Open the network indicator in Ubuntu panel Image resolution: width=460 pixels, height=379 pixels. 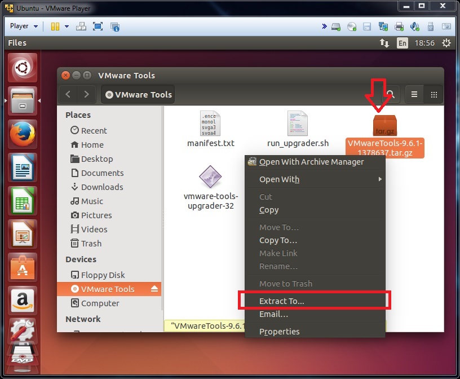pos(384,43)
